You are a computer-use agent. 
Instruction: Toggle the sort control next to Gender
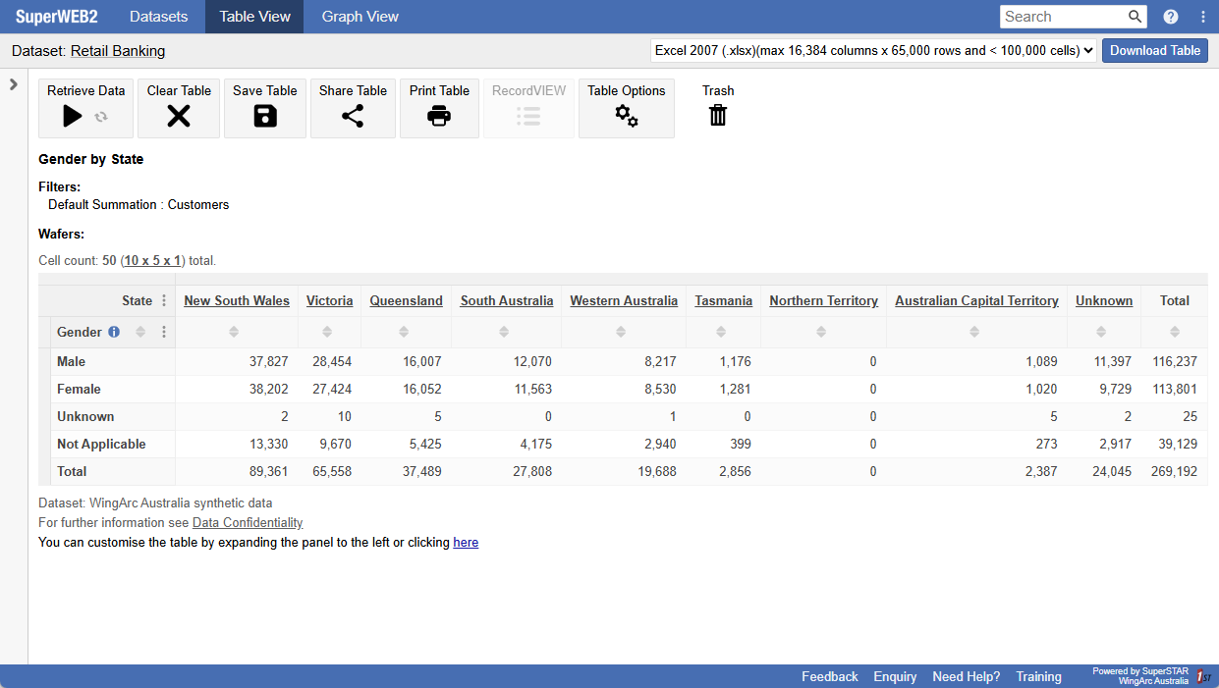(x=139, y=332)
